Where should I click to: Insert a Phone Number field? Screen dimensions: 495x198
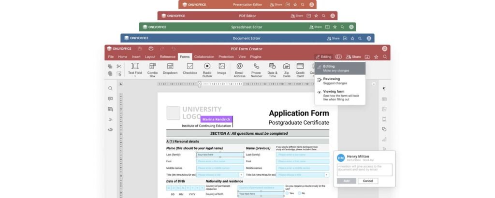(256, 70)
